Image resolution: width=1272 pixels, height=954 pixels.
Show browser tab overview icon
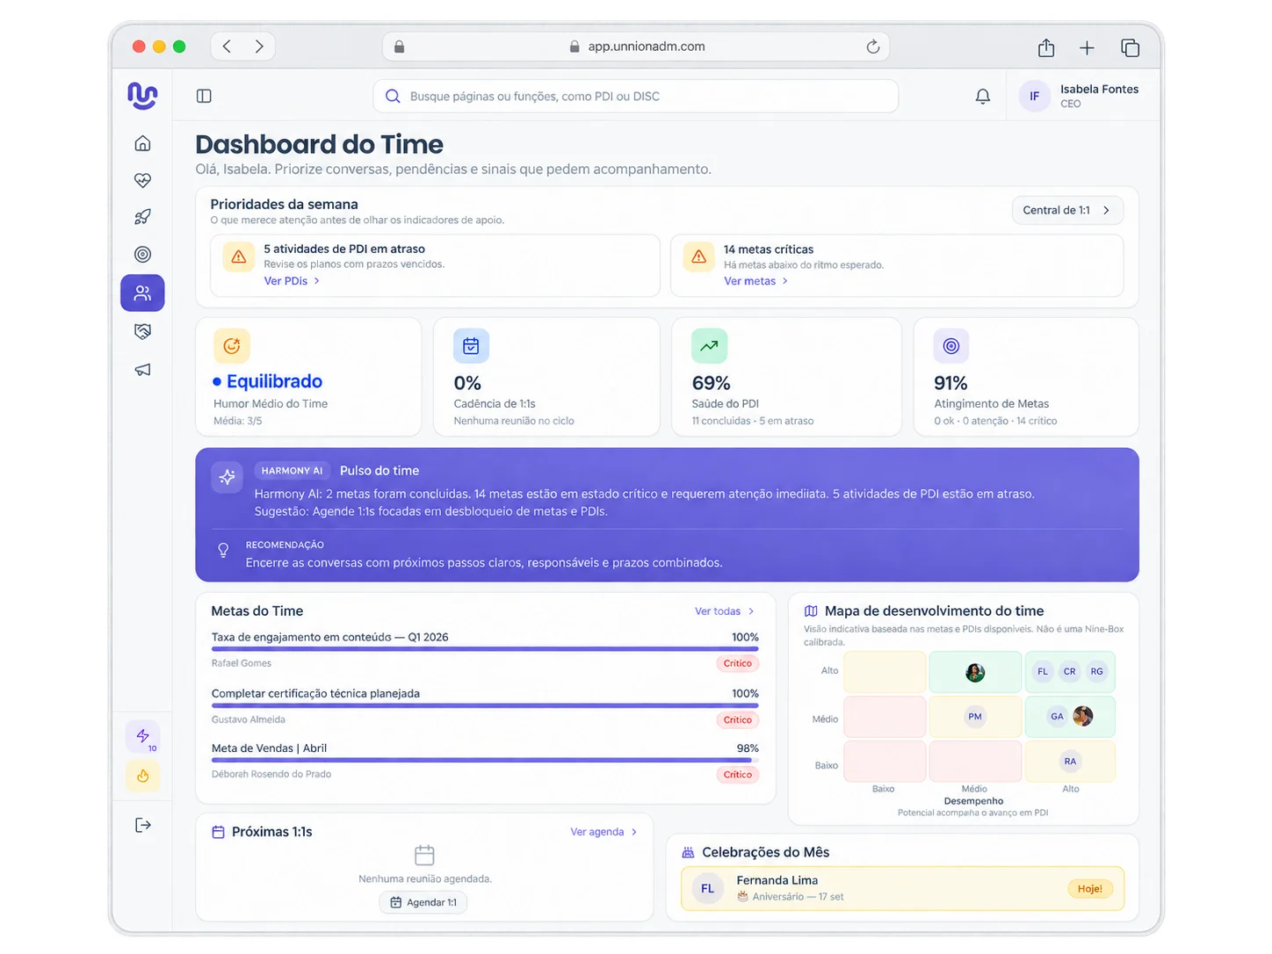[x=1130, y=47]
